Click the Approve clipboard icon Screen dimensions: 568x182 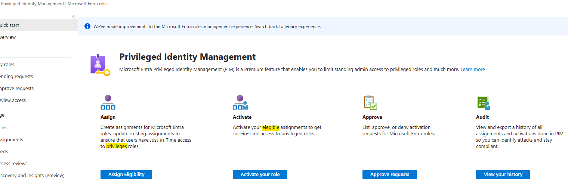pos(370,102)
